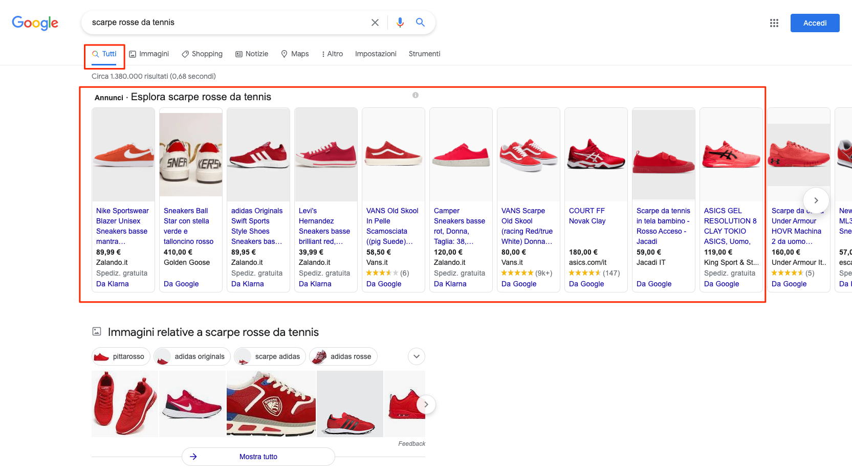Image resolution: width=852 pixels, height=475 pixels.
Task: Select the adidas rosse filter chip
Action: (x=343, y=356)
